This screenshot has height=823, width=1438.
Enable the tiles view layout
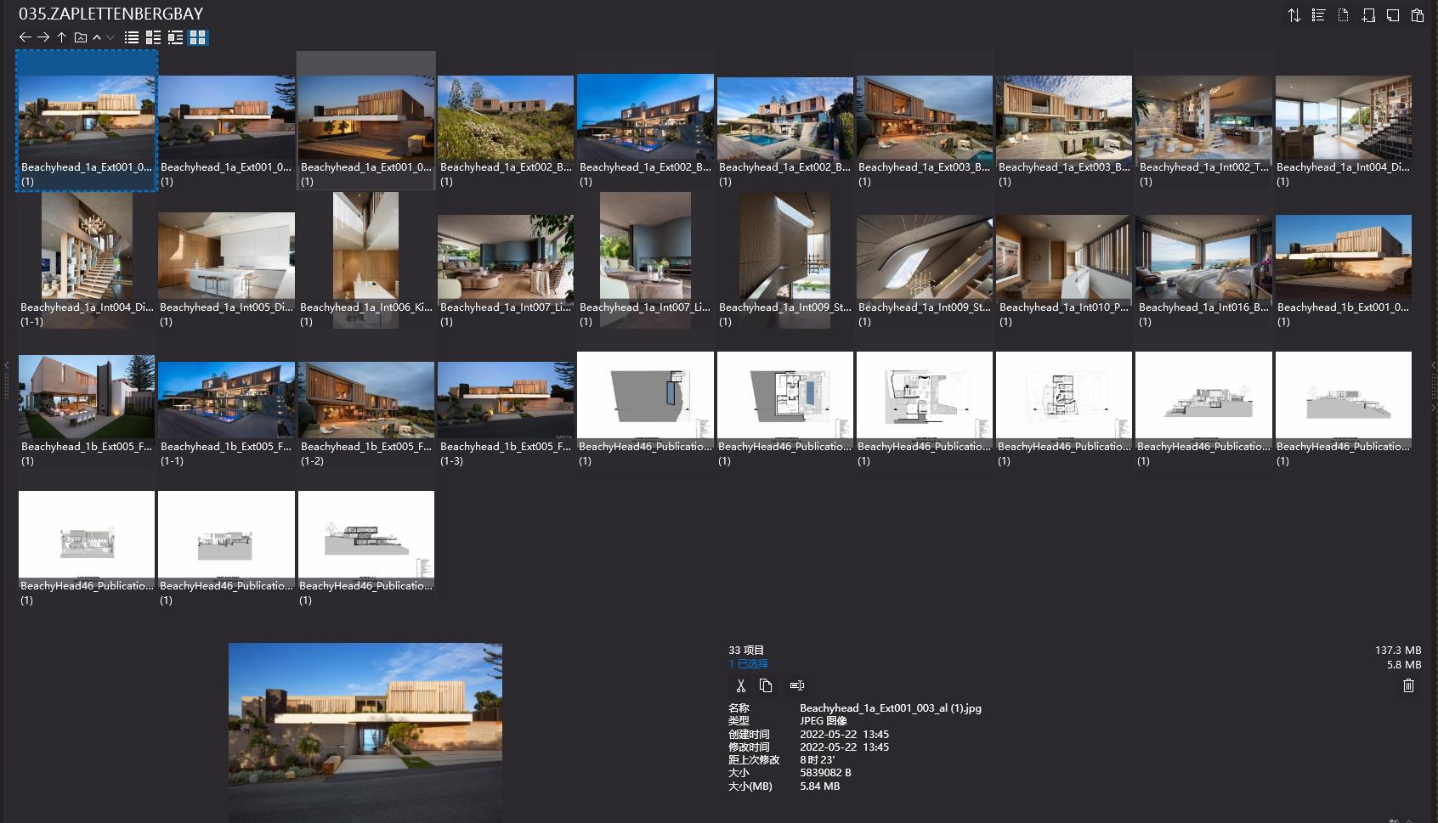click(199, 37)
